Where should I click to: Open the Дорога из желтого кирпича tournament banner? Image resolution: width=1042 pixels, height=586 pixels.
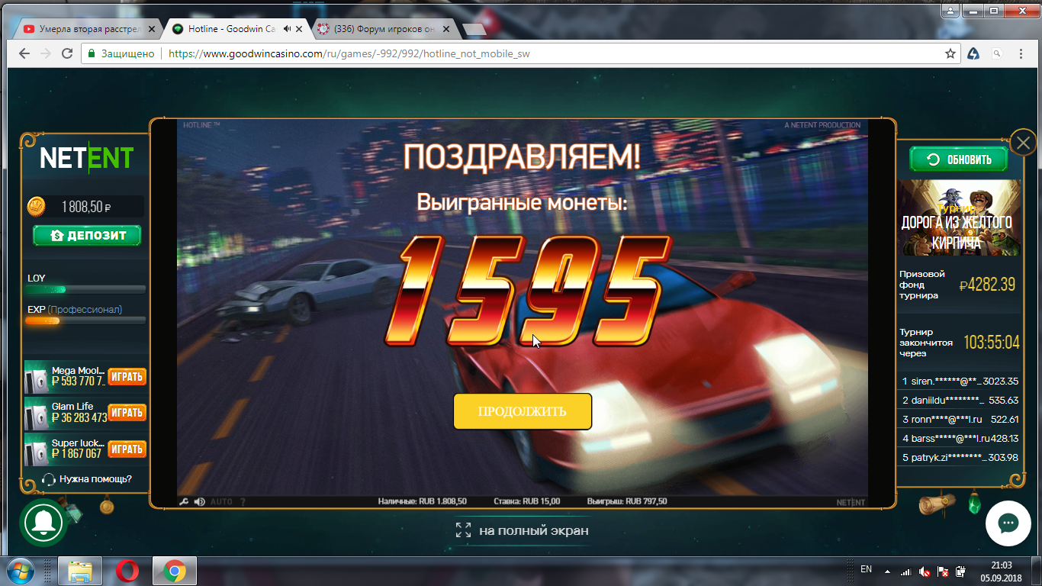click(959, 217)
